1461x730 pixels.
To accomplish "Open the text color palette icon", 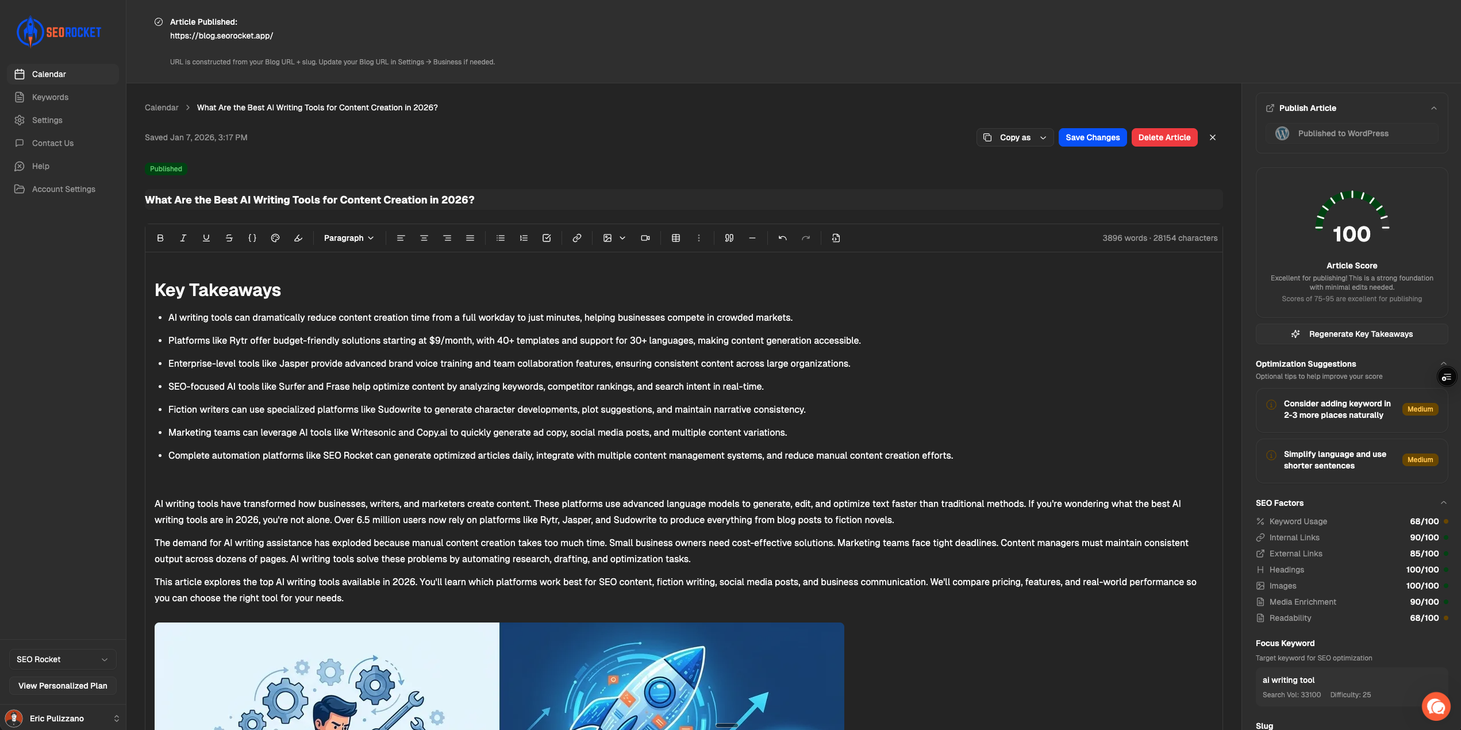I will pos(275,238).
